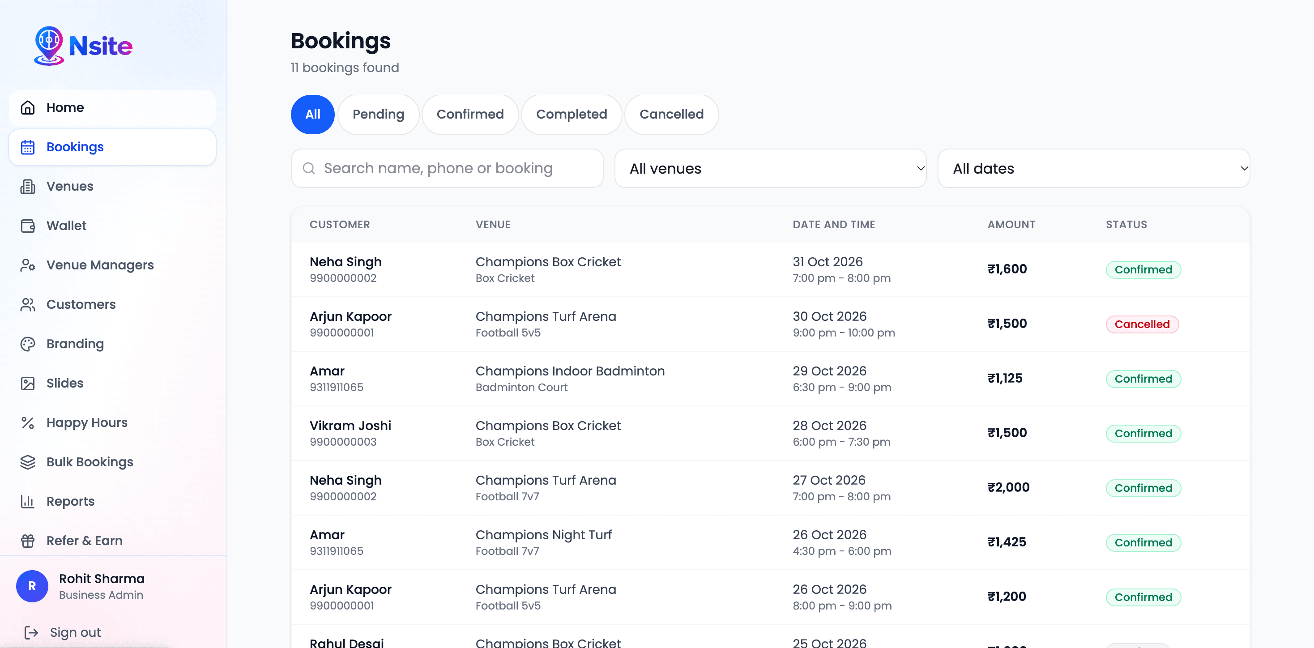Click the Sign out arrow icon
The height and width of the screenshot is (648, 1314).
[x=31, y=632]
